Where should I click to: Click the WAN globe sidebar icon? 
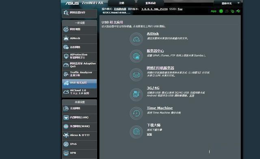coord(66,127)
